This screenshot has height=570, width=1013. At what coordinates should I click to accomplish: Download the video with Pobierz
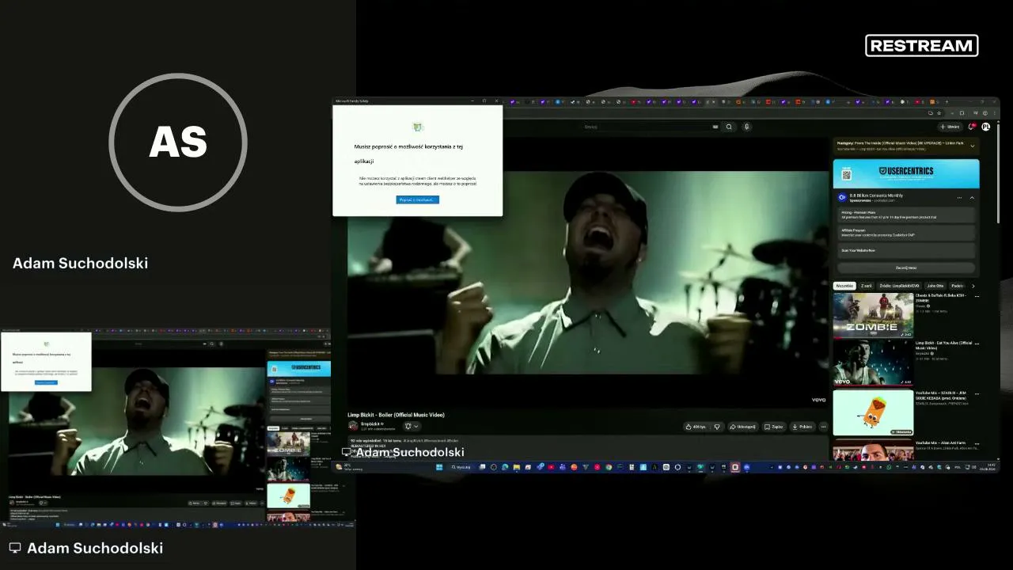pyautogui.click(x=802, y=427)
